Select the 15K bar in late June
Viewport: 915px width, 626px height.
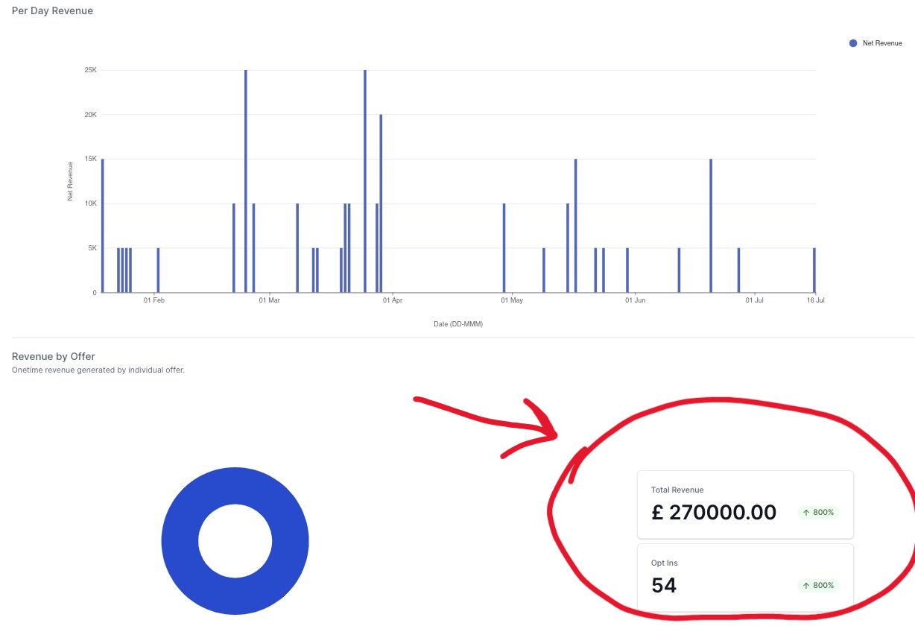[711, 226]
